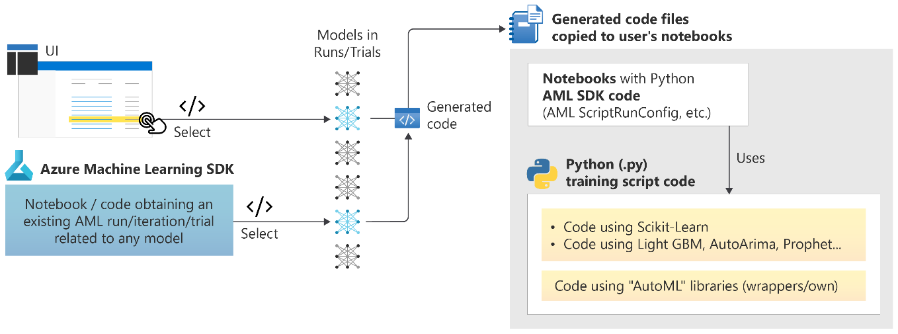Click the 'Select' label beside the SDK box
898x334 pixels.
(x=259, y=233)
